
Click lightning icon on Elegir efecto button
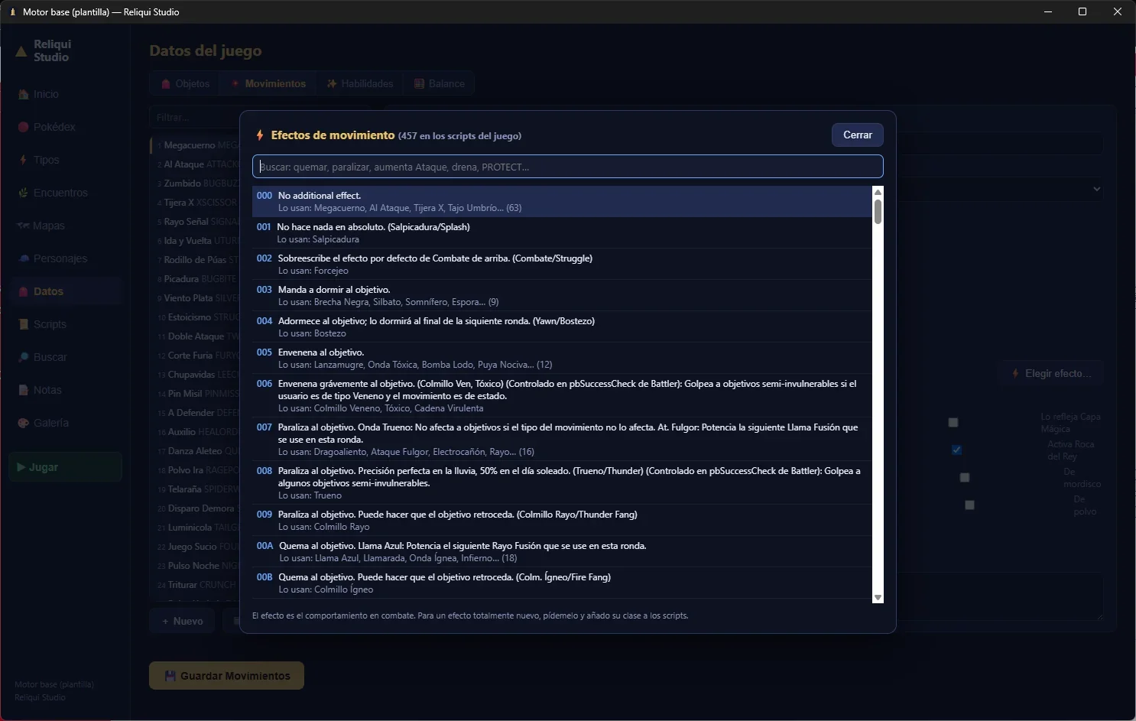[x=1015, y=373]
